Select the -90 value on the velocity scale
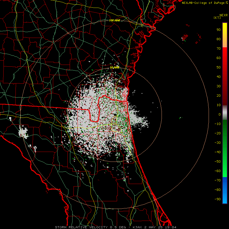229x229 pixels. pos(218,199)
